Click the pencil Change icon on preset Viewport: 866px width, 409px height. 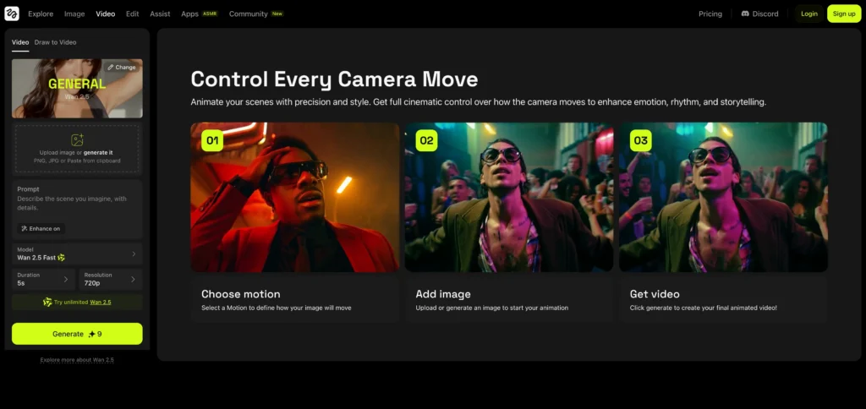[111, 67]
